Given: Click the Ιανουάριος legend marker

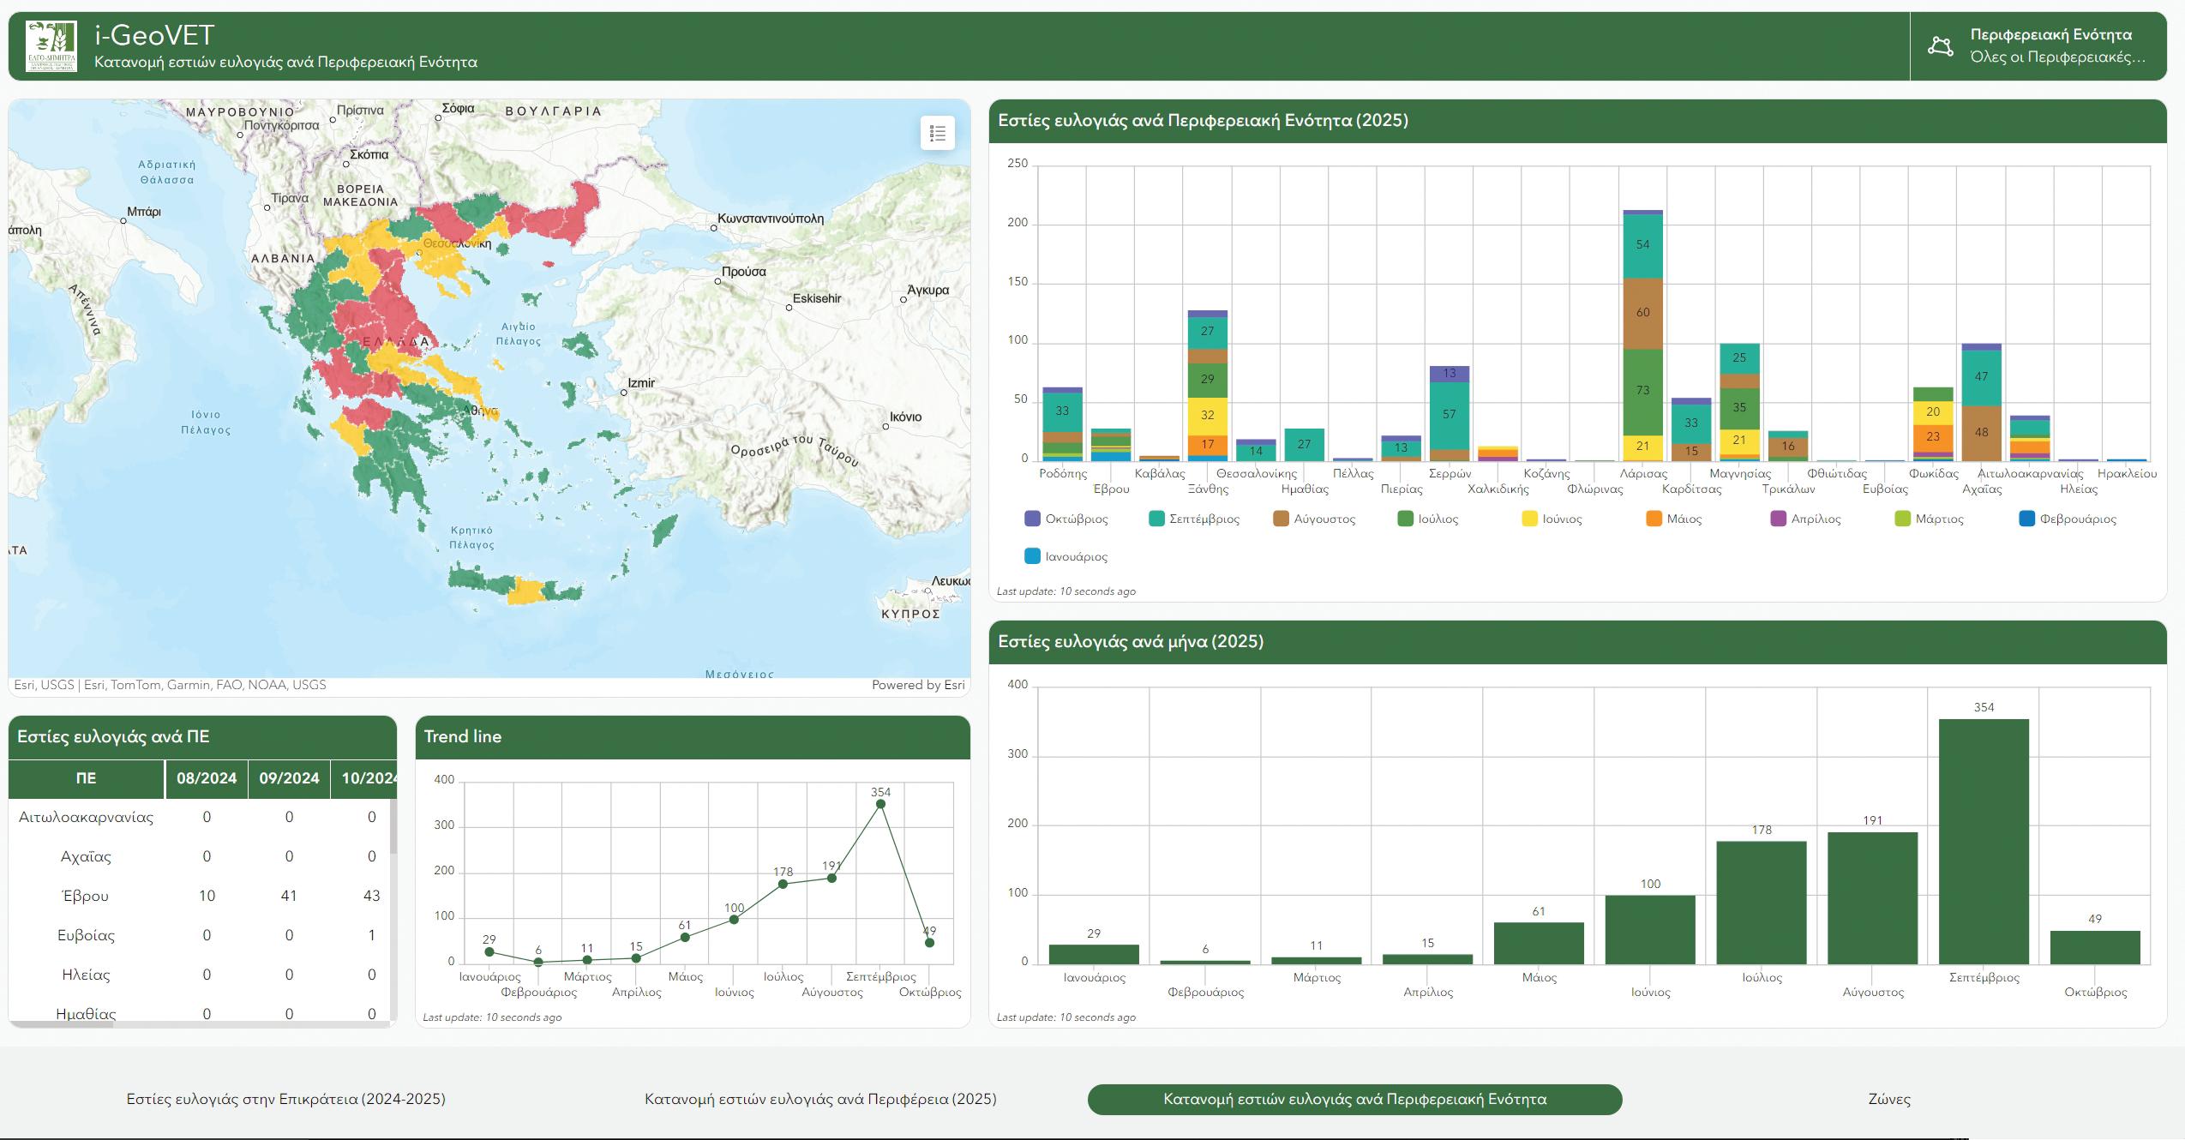Looking at the screenshot, I should (x=1033, y=556).
